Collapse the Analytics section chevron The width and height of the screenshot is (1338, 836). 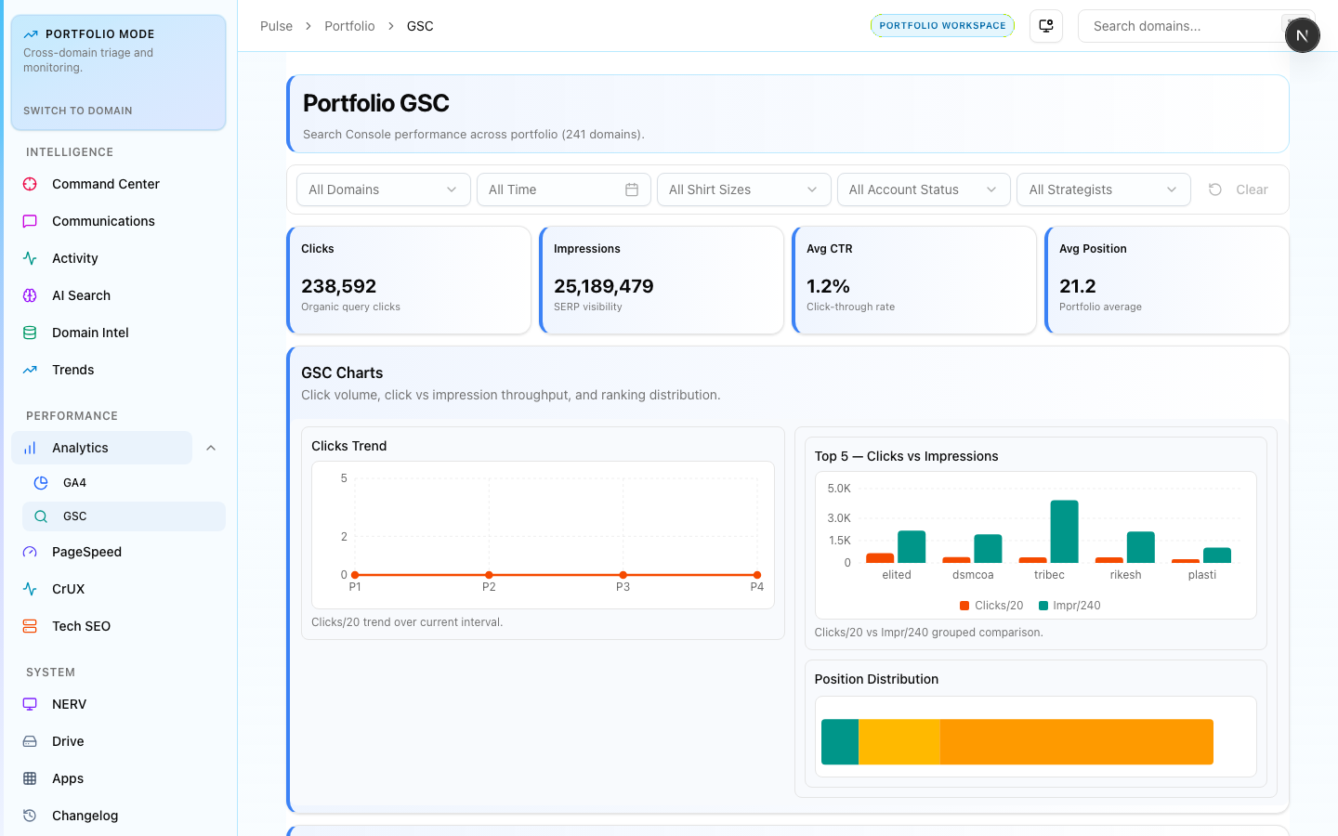(211, 448)
